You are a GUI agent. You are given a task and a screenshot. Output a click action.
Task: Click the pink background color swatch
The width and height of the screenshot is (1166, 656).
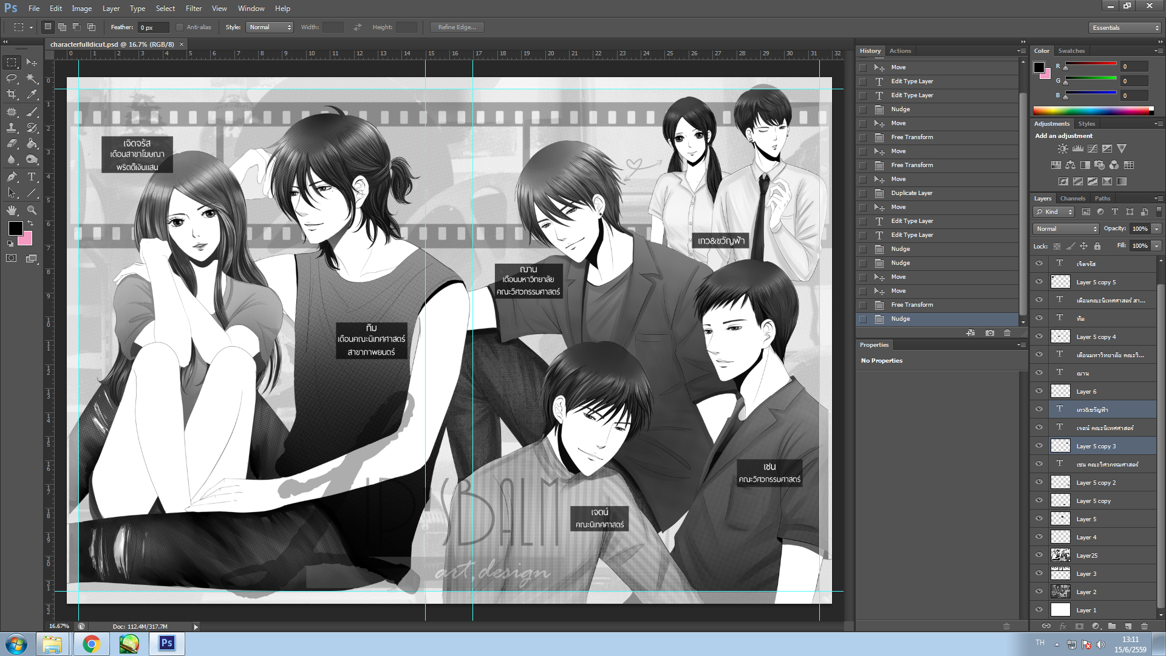(x=26, y=239)
